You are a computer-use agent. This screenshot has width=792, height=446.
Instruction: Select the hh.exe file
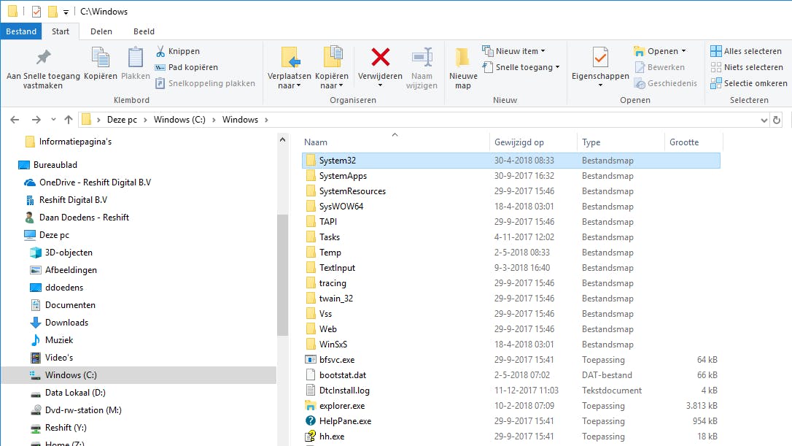click(x=331, y=437)
